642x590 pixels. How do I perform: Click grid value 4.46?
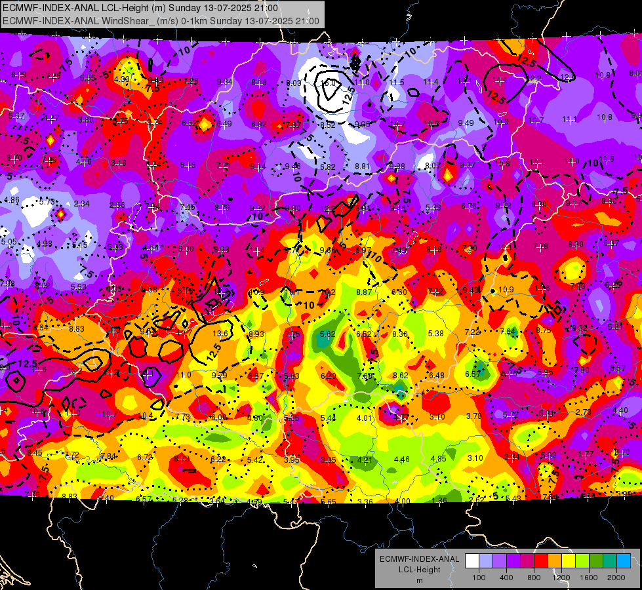(401, 460)
